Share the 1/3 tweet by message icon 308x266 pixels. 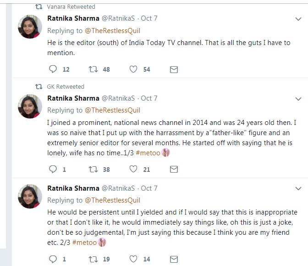174,169
